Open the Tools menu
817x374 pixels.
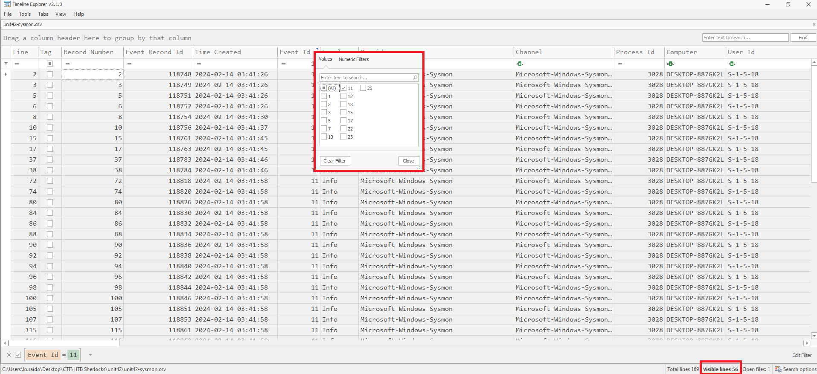coord(25,14)
